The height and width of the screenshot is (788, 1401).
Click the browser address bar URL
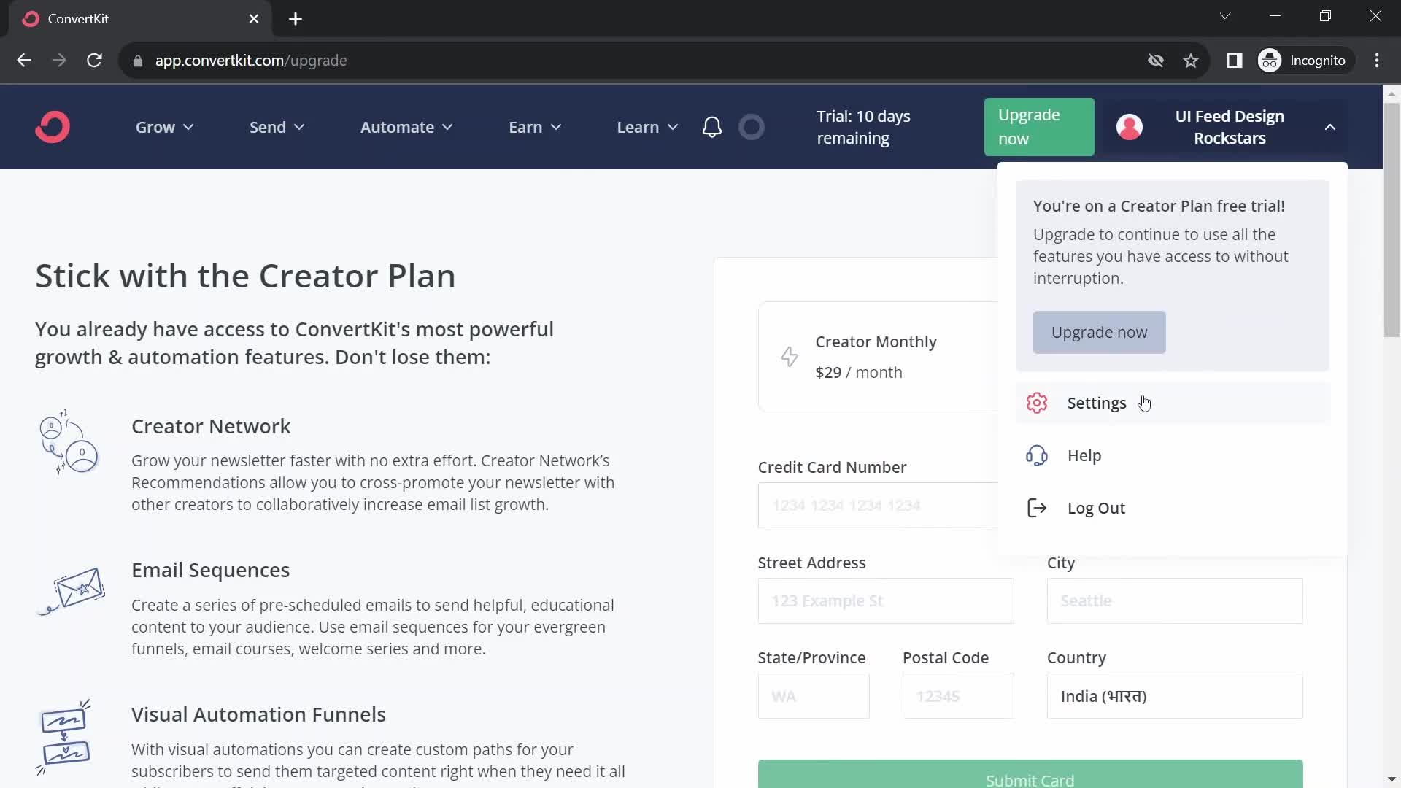[x=251, y=61]
